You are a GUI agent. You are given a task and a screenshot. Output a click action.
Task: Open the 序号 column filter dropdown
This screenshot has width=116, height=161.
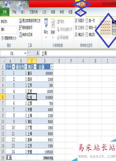pyautogui.click(x=13, y=67)
